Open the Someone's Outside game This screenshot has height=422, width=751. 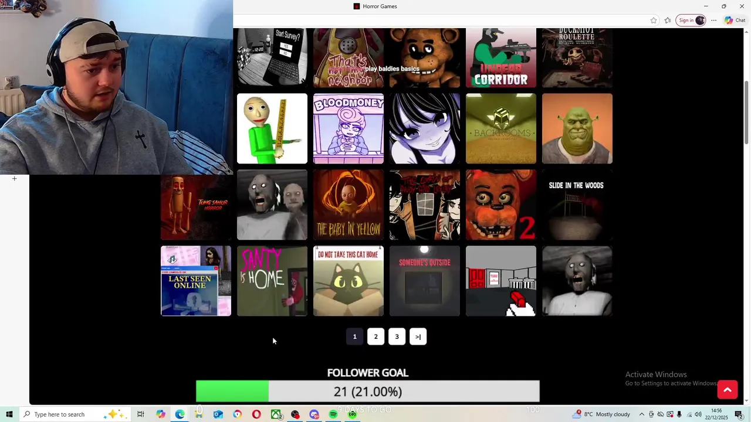tap(425, 281)
